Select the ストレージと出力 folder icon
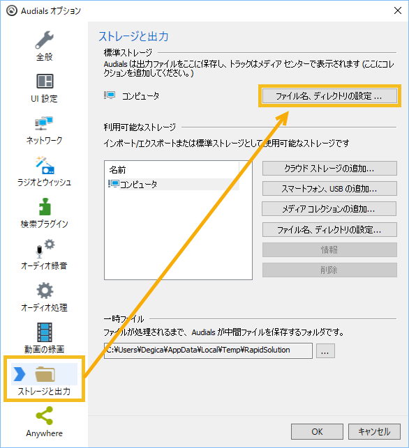Screen dimensions: 409x448 click(45, 373)
